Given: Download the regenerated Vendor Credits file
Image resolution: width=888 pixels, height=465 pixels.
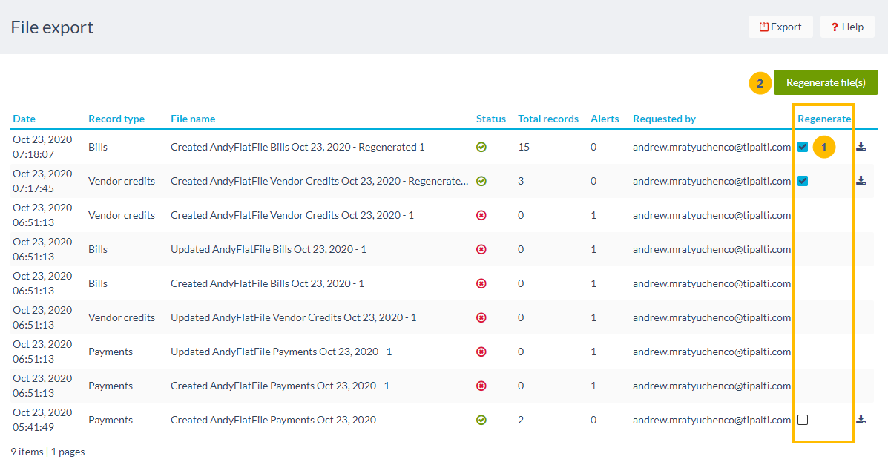Looking at the screenshot, I should (x=861, y=181).
